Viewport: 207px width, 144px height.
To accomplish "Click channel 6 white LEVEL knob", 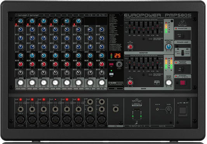I will (78, 83).
